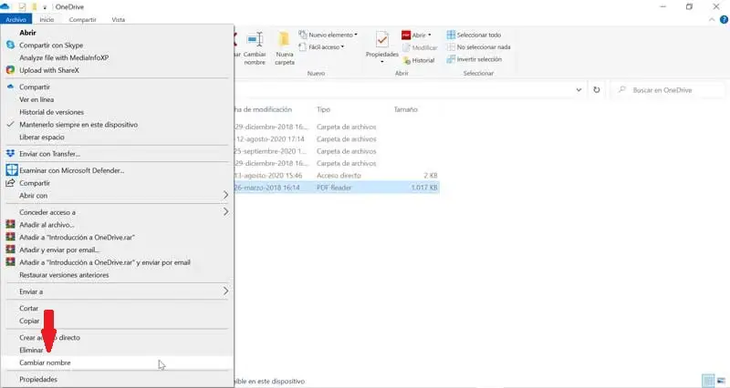Screen dimensions: 730x388
Task: Expand the Enviar a submenu
Action: [x=117, y=291]
